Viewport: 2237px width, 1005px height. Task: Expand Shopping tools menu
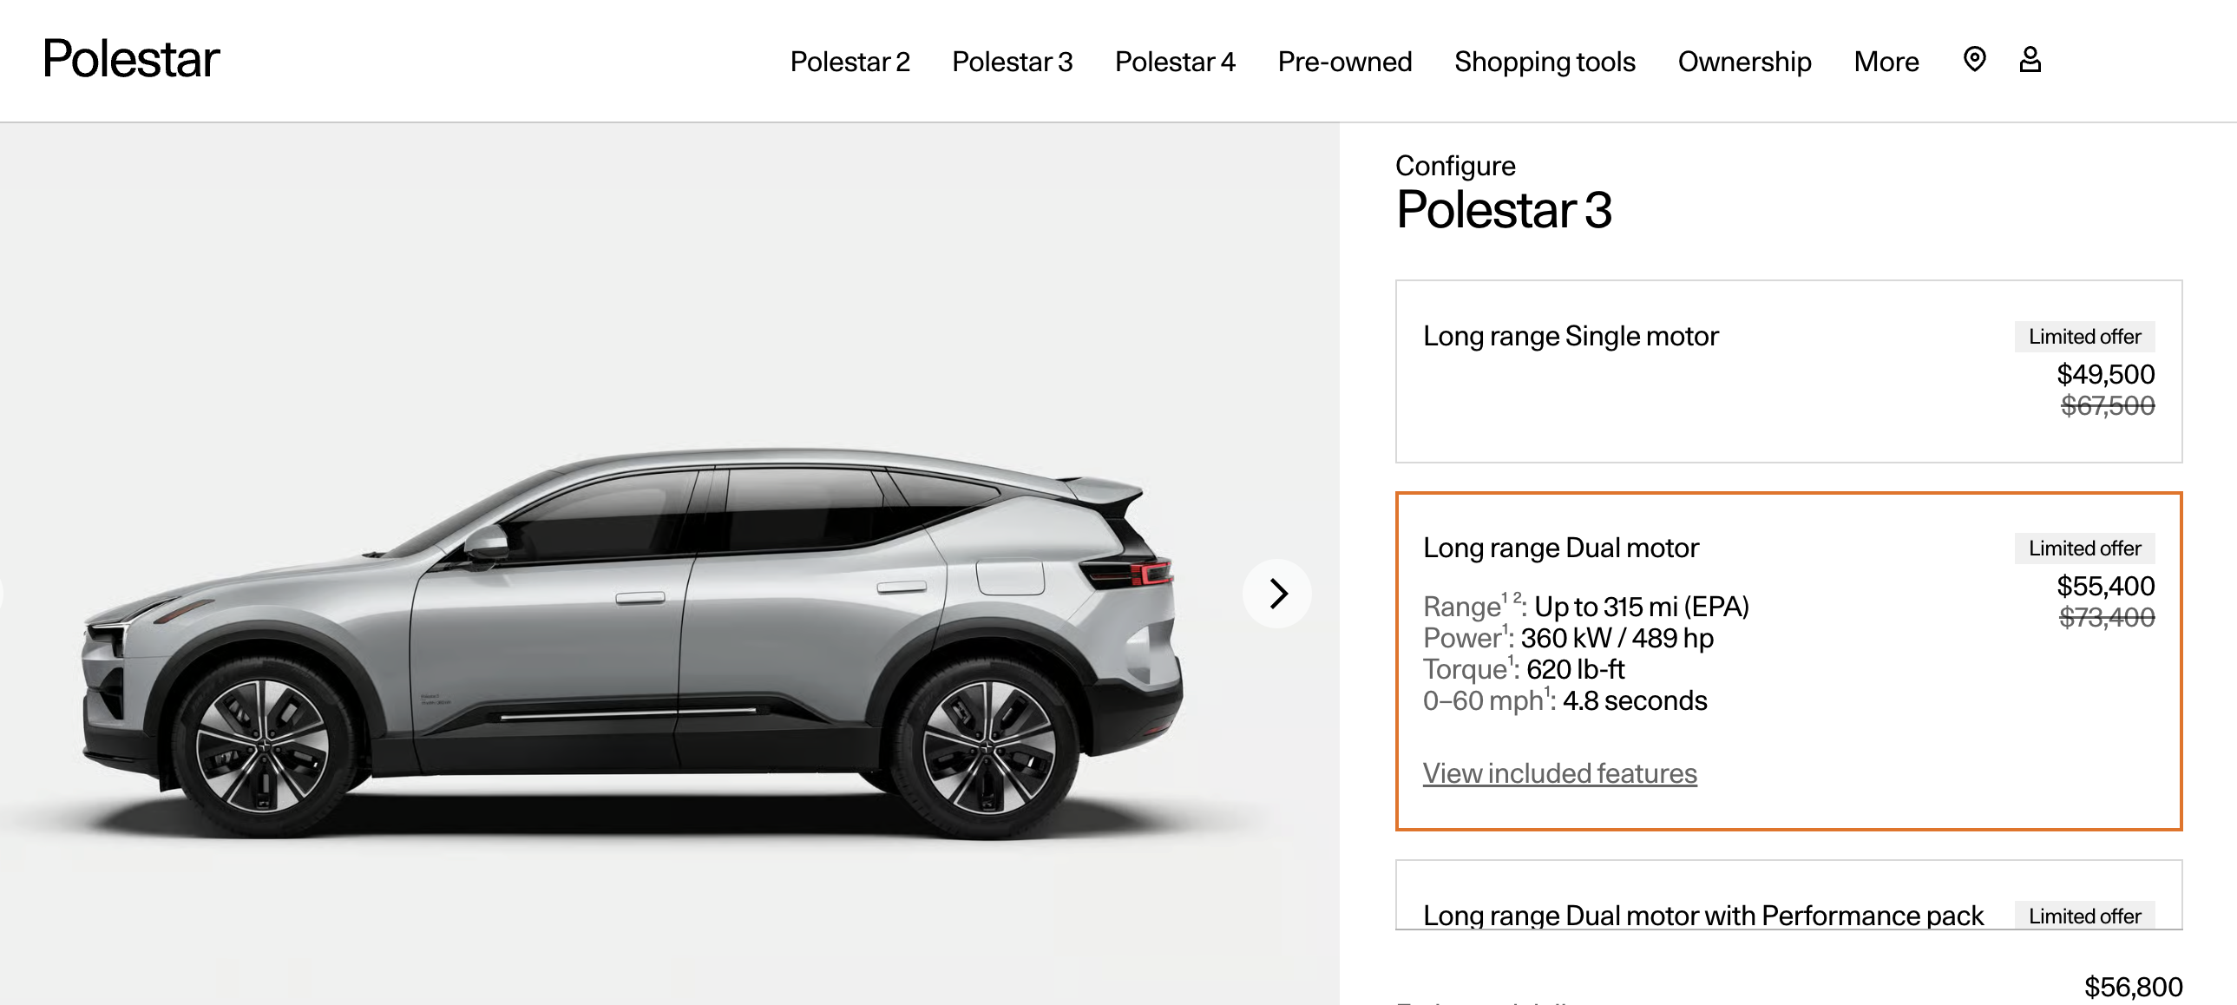(x=1544, y=62)
